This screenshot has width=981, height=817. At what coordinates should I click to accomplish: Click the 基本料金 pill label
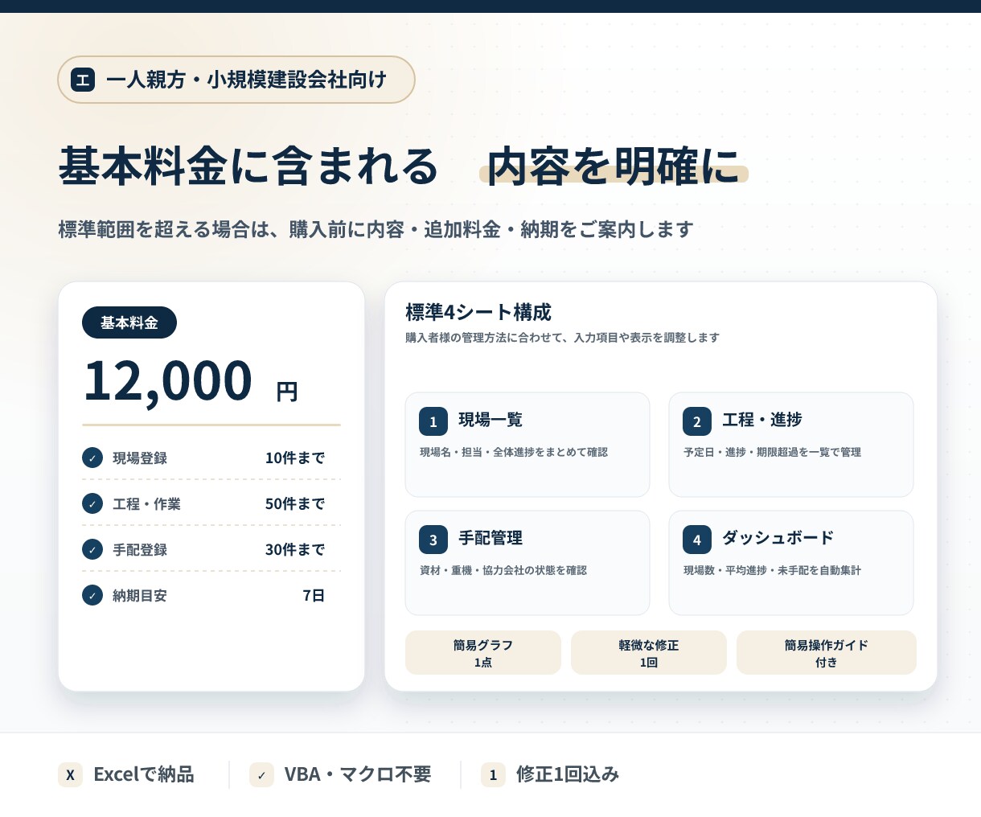pos(129,322)
